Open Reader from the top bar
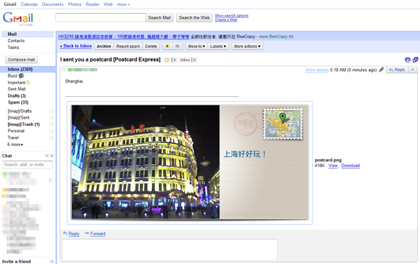420x264 pixels. pyautogui.click(x=93, y=4)
